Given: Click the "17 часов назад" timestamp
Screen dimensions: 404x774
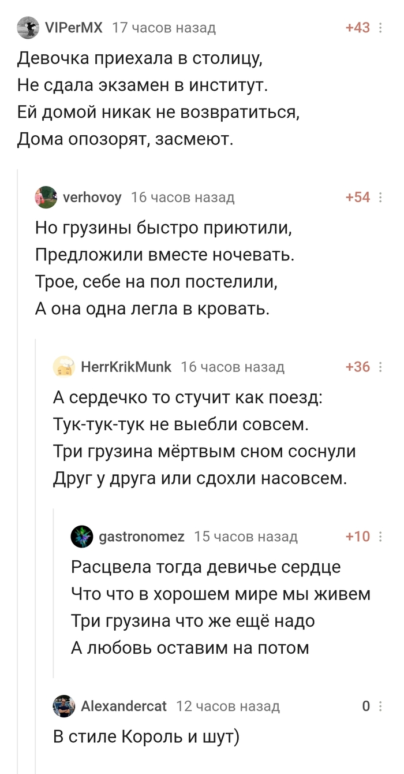Looking at the screenshot, I should point(163,28).
